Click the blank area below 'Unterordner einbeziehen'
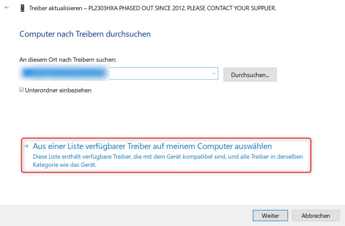The width and height of the screenshot is (345, 226). [123, 114]
